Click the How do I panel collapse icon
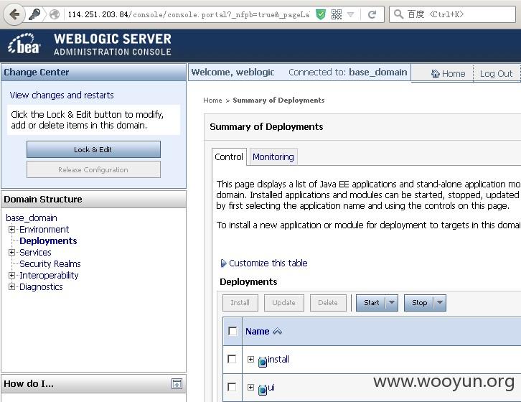The image size is (521, 402). pos(177,384)
